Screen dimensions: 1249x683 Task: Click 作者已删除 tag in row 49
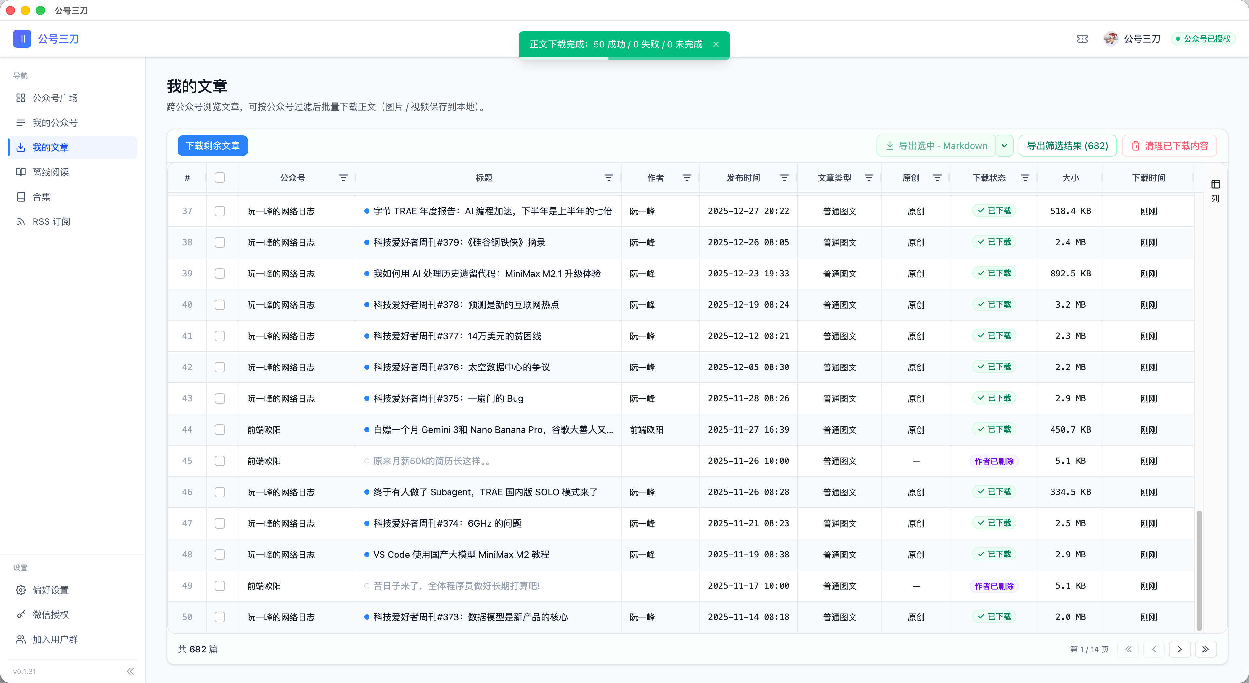coord(994,585)
